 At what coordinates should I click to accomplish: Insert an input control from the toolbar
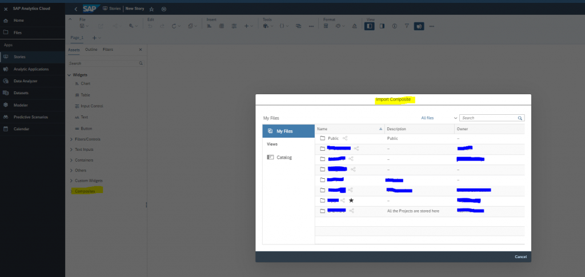[234, 26]
